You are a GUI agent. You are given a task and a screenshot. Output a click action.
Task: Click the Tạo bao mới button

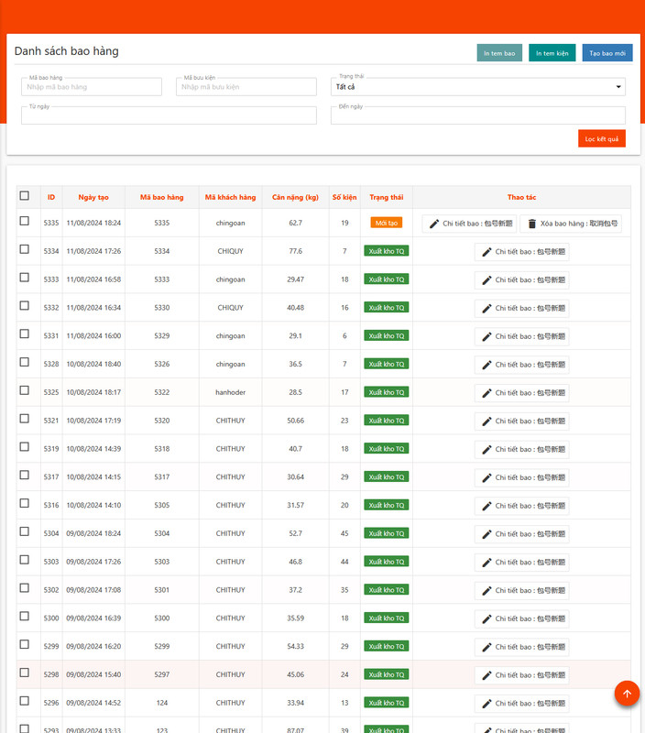pos(607,53)
